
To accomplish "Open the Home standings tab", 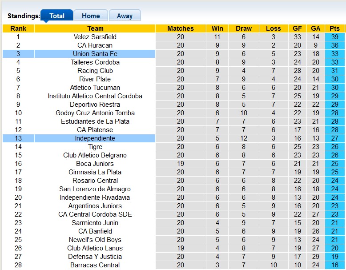I will coord(91,16).
